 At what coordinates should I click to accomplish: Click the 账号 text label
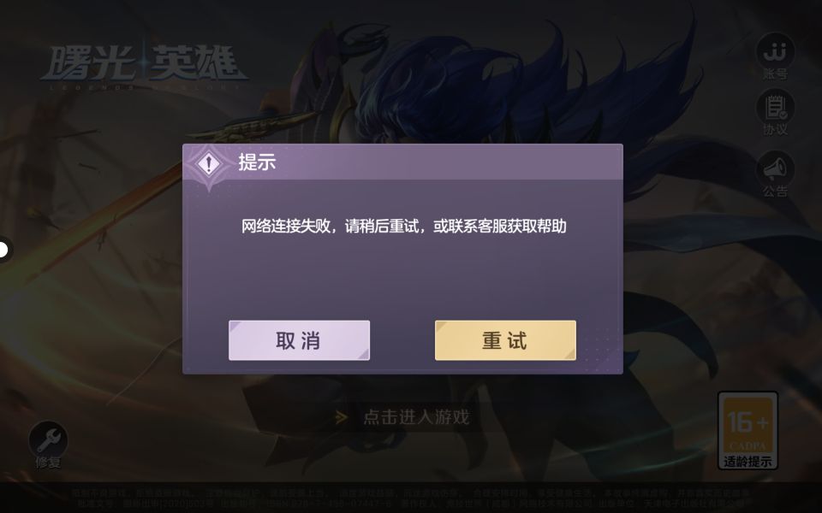(775, 75)
